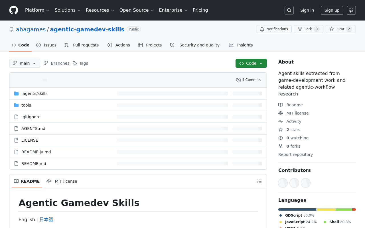
Task: Expand the Resources menu
Action: click(x=100, y=10)
